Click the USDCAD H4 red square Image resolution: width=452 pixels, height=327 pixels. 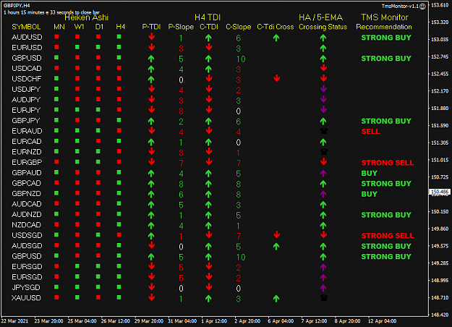point(119,68)
